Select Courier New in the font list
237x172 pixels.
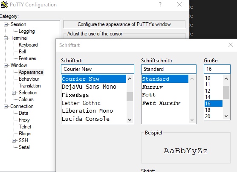(94, 79)
